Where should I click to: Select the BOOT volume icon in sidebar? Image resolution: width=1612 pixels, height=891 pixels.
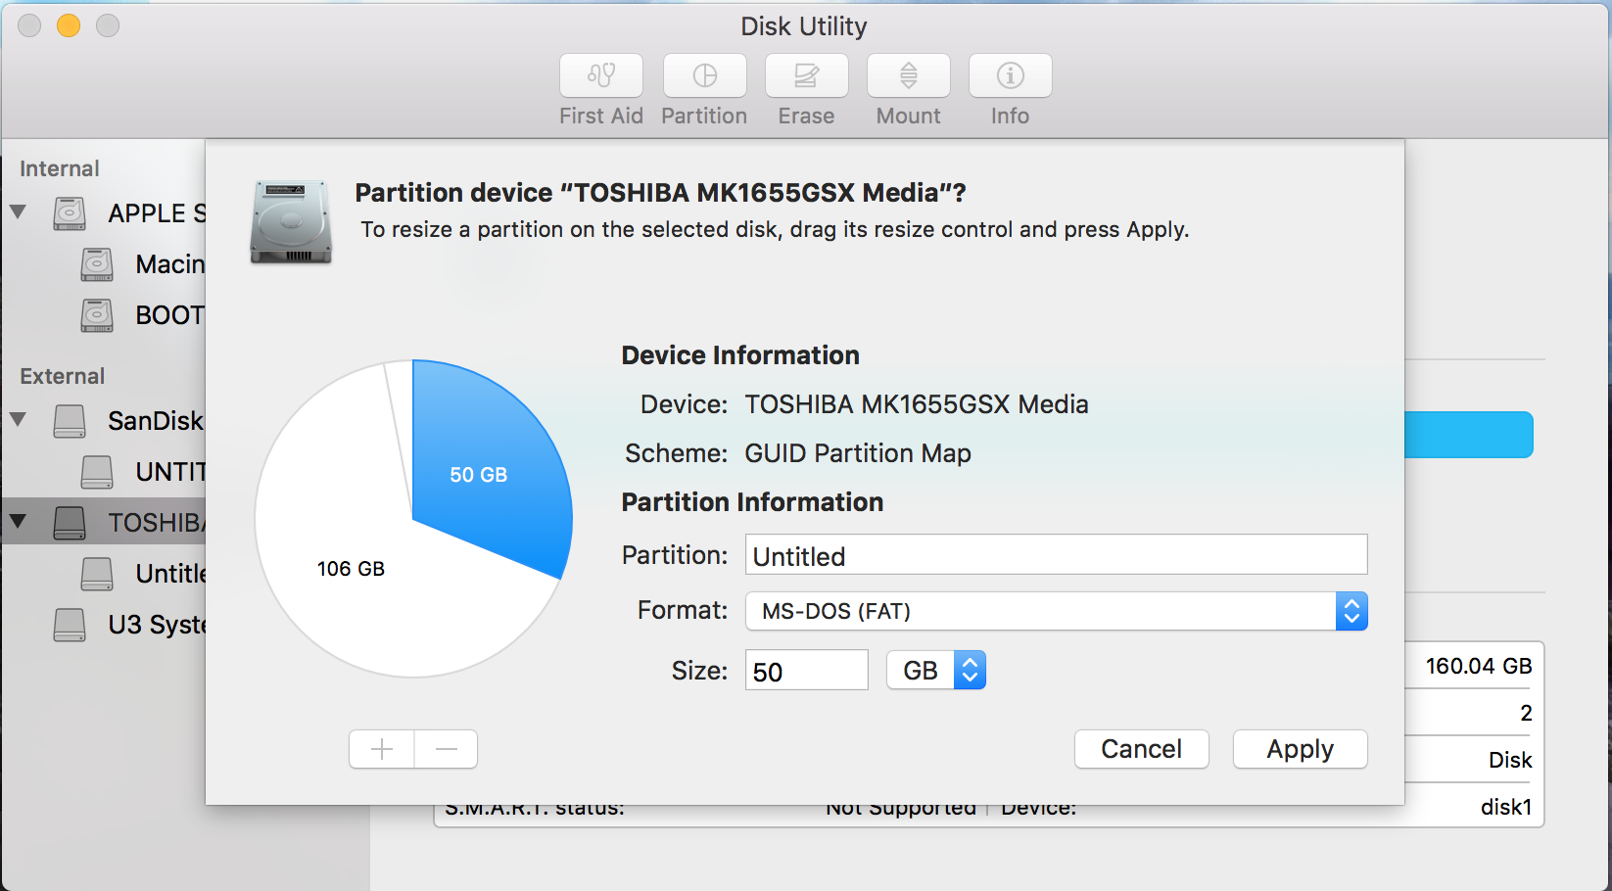(97, 315)
